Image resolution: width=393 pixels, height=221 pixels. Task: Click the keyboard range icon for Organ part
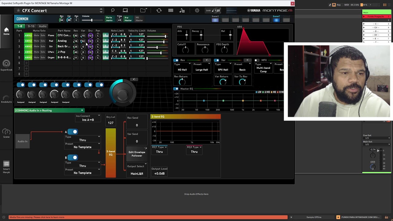(x=106, y=57)
